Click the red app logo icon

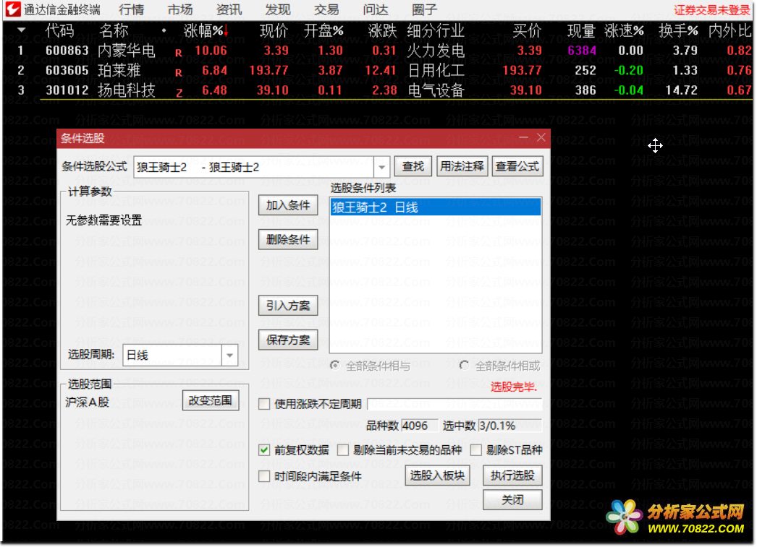[13, 9]
